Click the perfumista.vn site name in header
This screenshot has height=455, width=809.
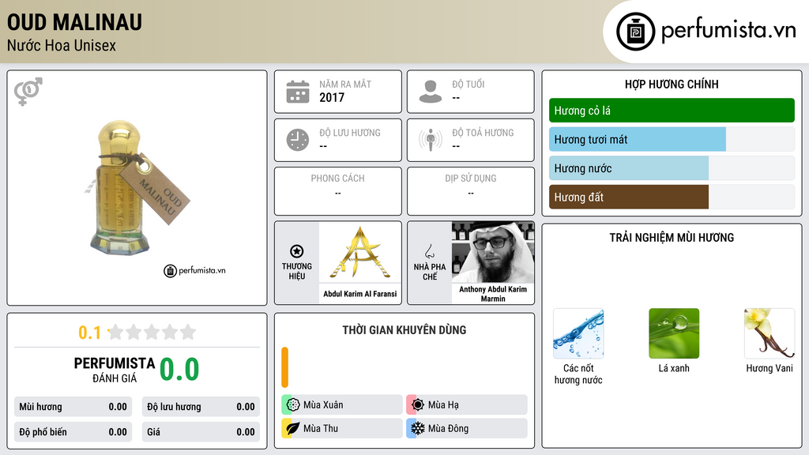click(x=728, y=30)
